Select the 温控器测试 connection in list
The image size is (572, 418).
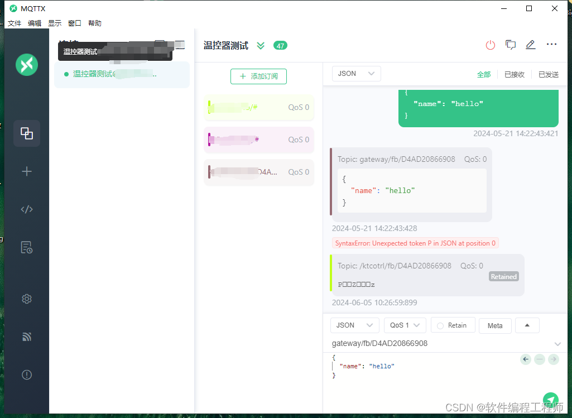click(122, 74)
